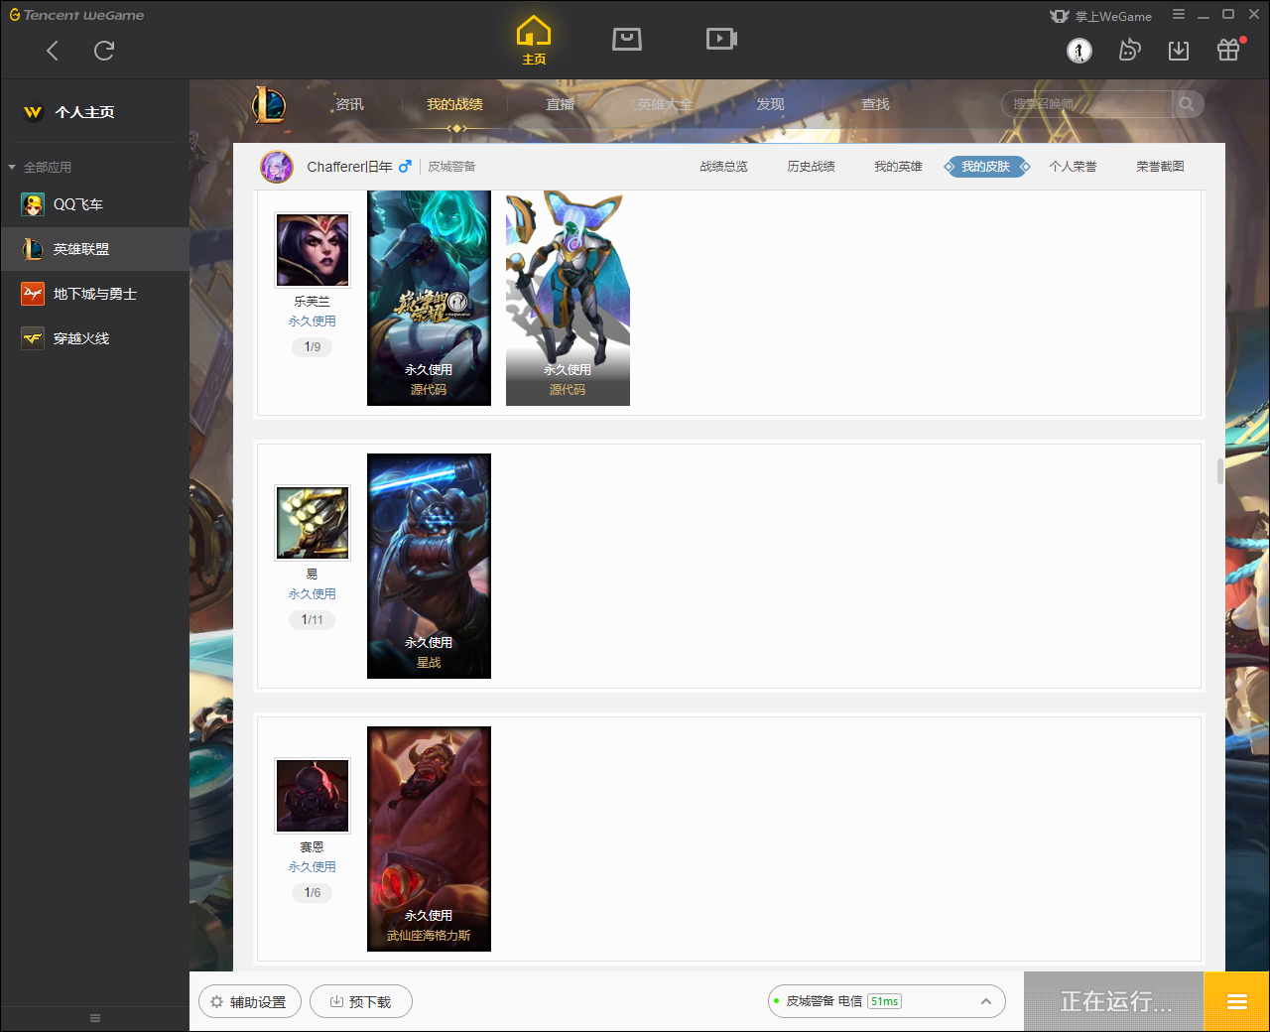The image size is (1270, 1032).
Task: Select QQ飞车 in the sidebar
Action: 94,204
